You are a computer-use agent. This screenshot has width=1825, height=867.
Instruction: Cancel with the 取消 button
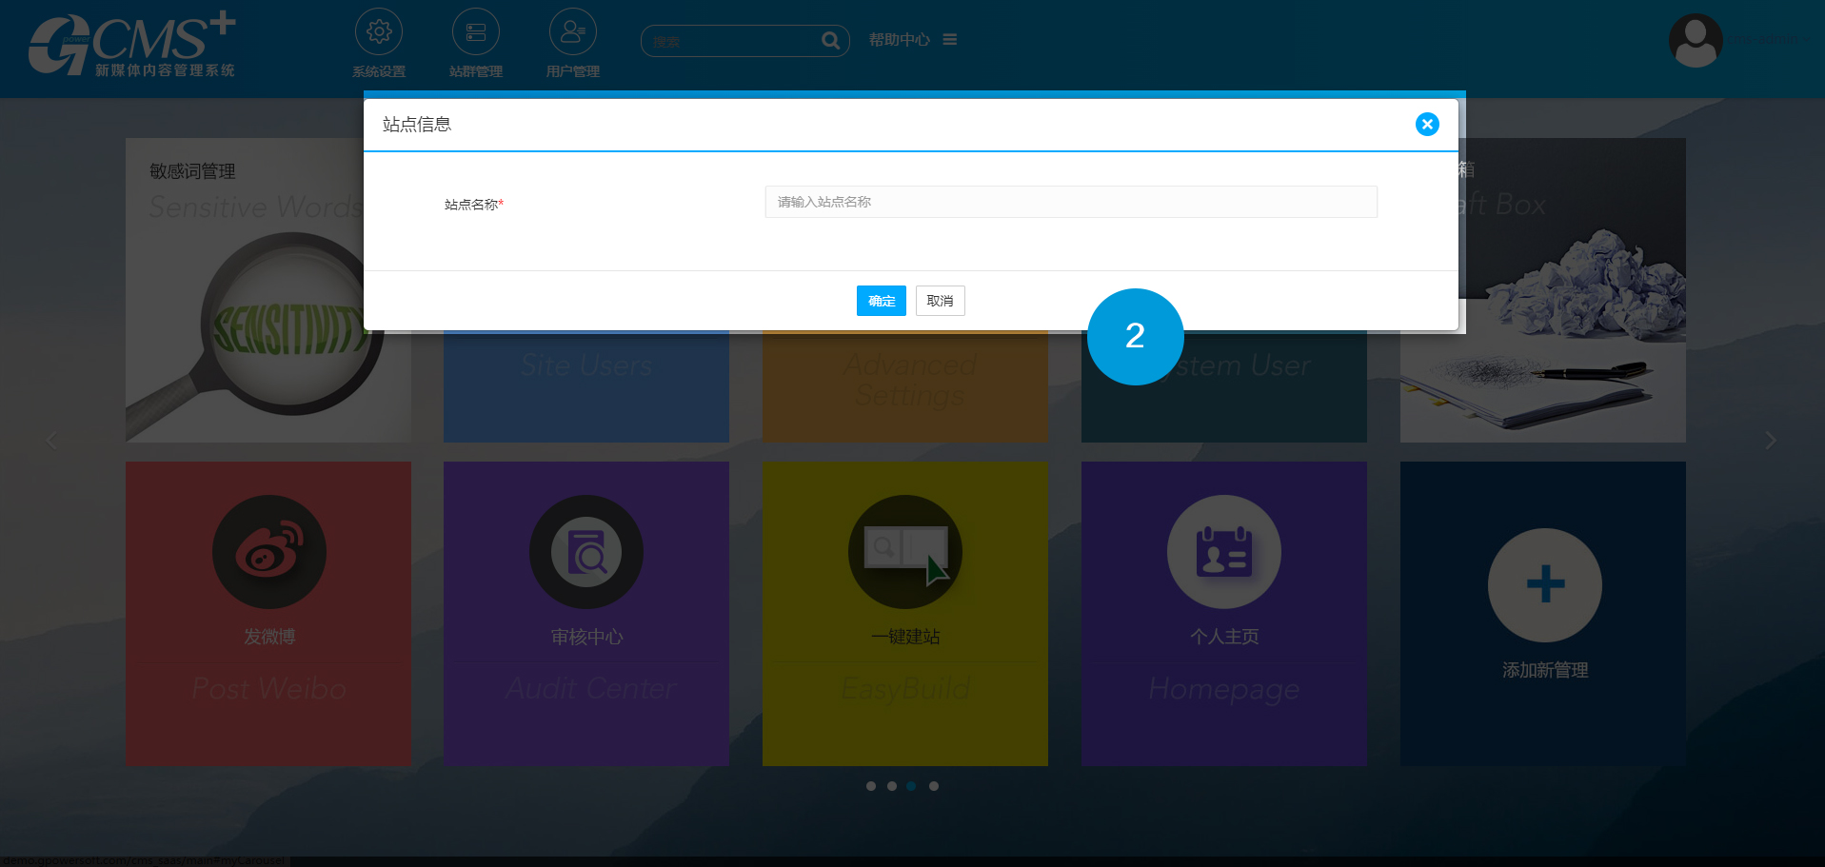tap(940, 301)
